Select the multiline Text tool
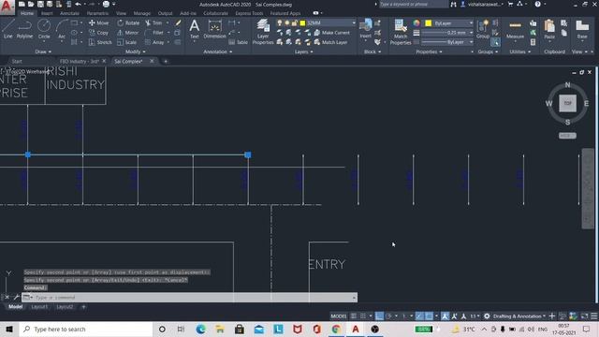Viewport: 599px width, 337px height. tap(194, 29)
